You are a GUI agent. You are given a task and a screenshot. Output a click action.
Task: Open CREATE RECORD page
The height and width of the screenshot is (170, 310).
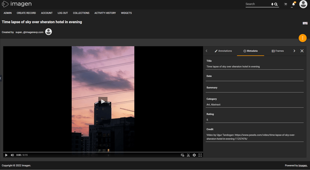coord(26,13)
